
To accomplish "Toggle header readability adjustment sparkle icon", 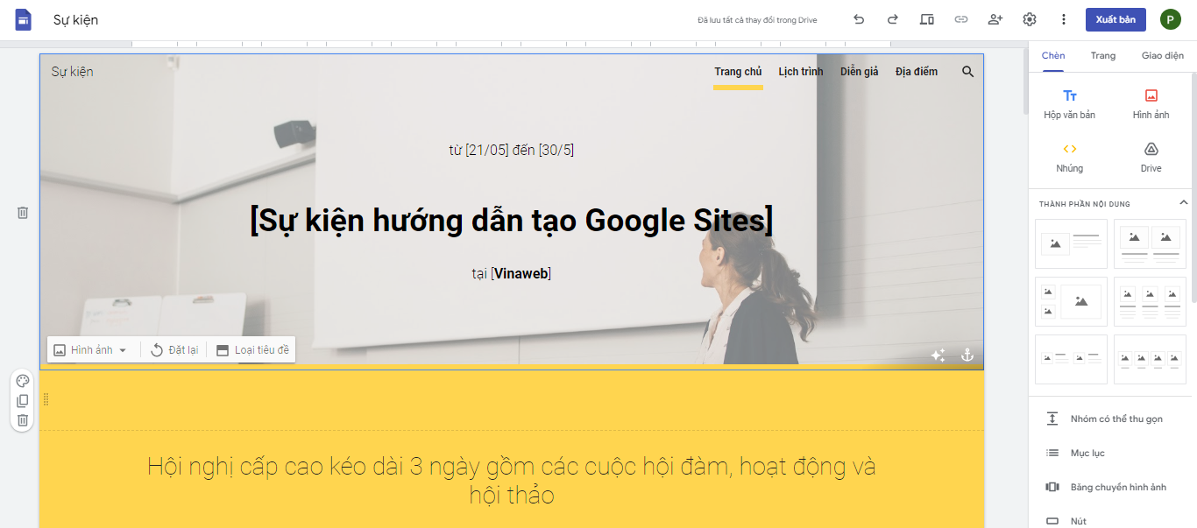I will coord(938,355).
